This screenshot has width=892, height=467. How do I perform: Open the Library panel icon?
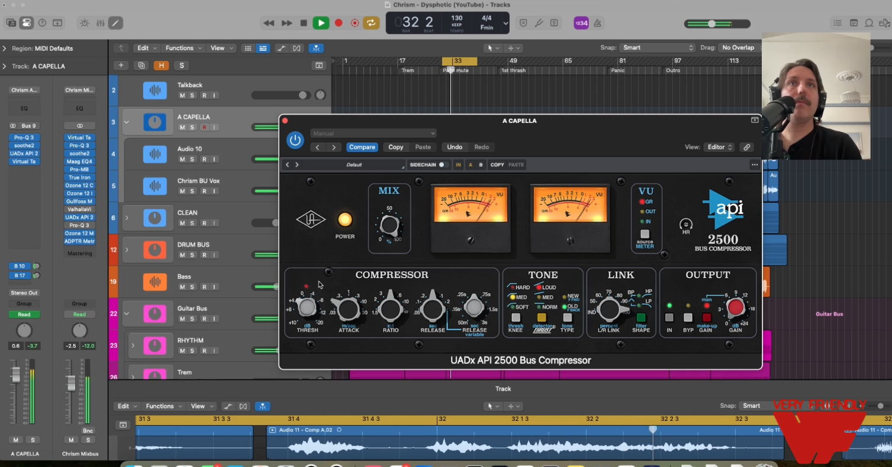point(11,23)
